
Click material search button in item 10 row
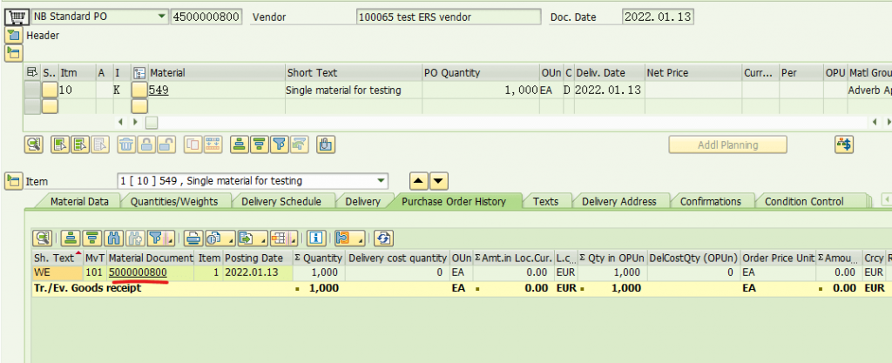coord(139,90)
